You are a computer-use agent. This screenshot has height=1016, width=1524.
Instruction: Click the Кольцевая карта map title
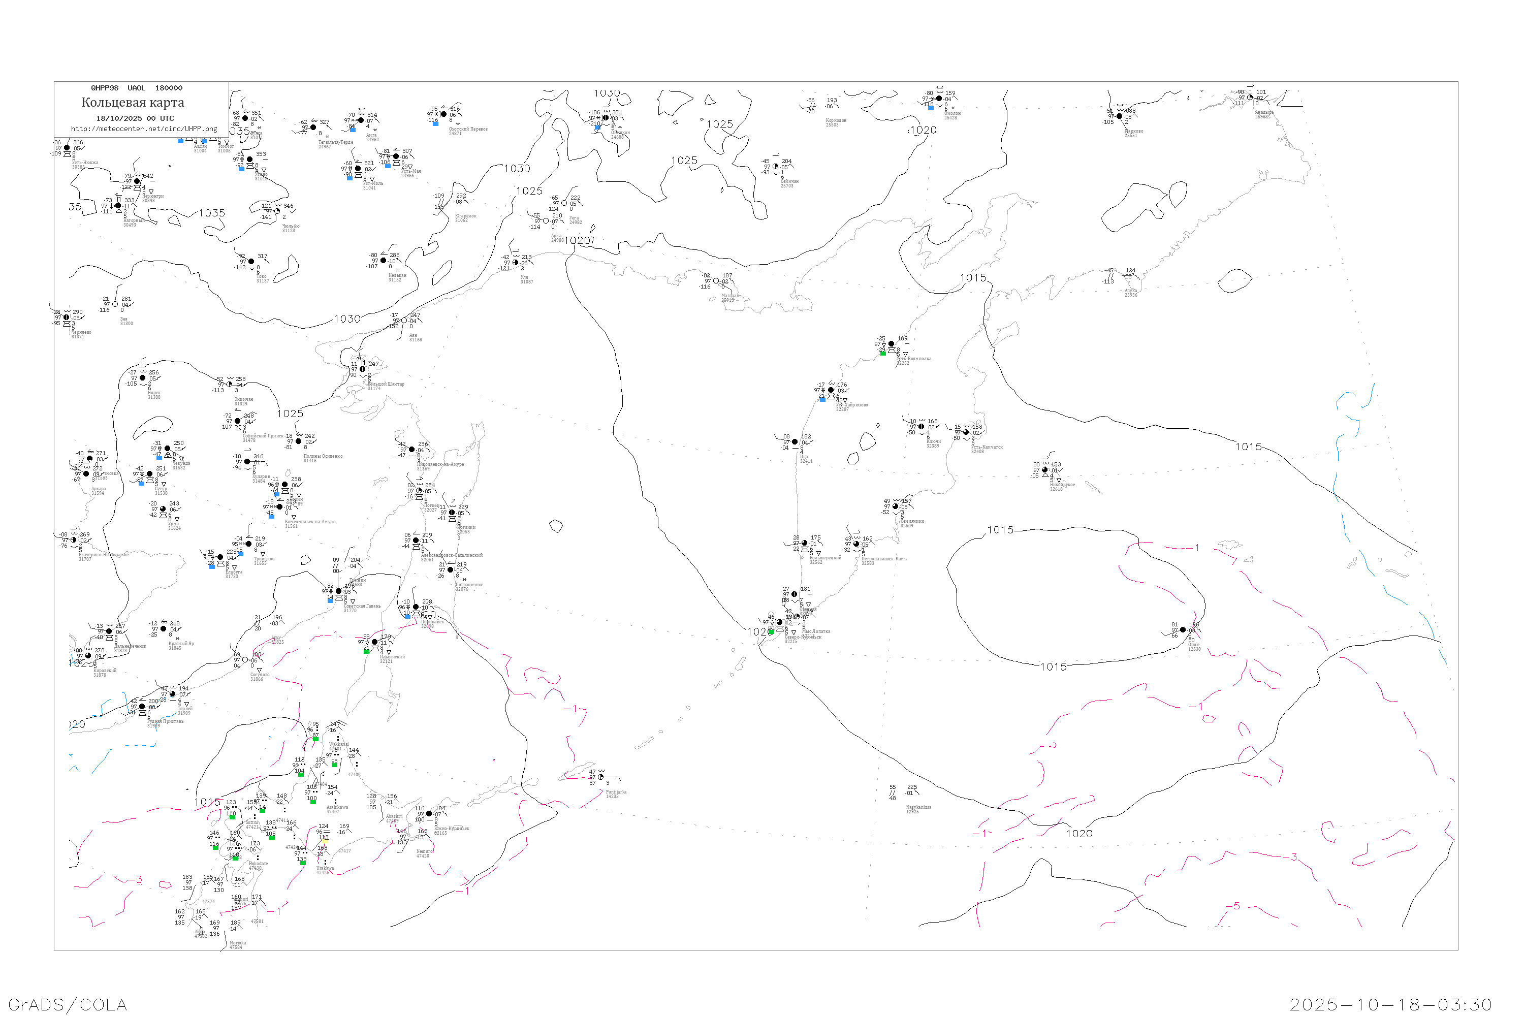[x=133, y=103]
